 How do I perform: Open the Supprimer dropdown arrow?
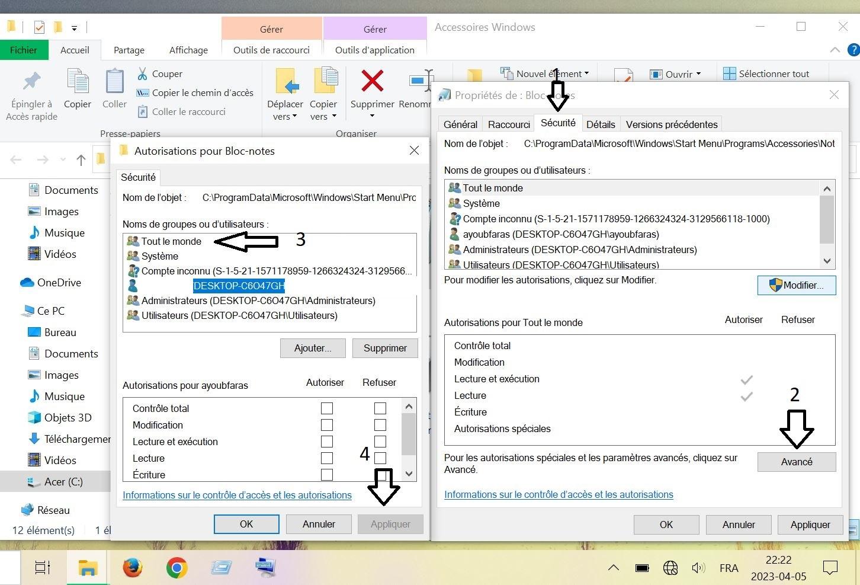pos(372,116)
